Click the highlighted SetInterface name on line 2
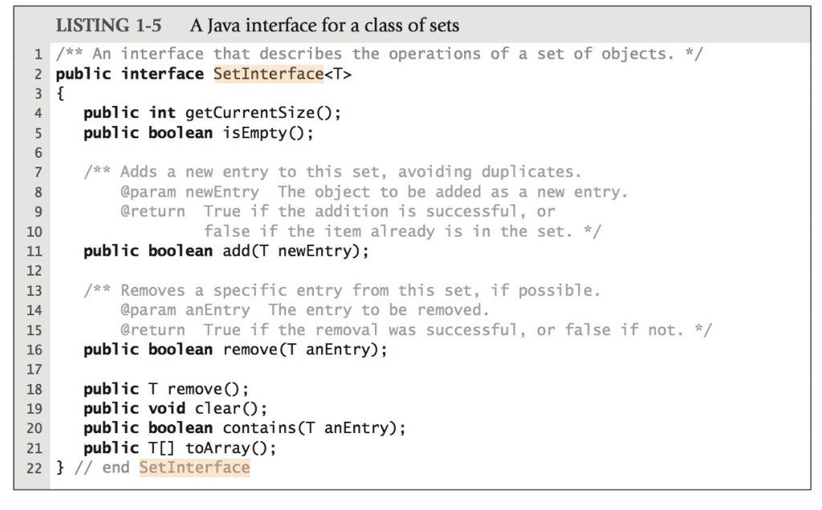The height and width of the screenshot is (510, 822). (268, 74)
